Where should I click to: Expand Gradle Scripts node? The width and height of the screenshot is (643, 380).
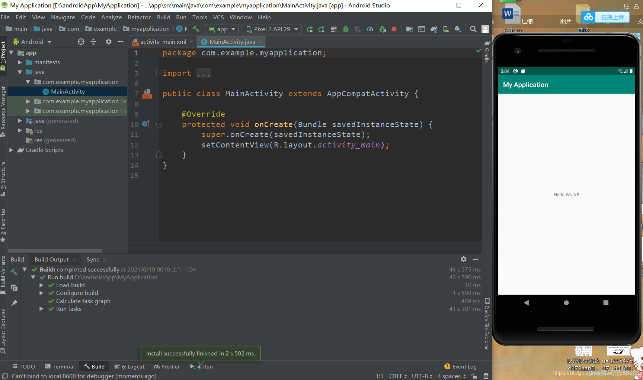[x=11, y=150]
